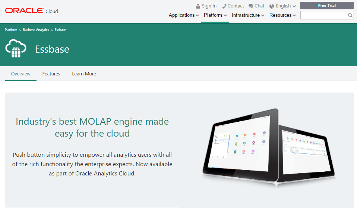Viewport: 357px width, 215px height.
Task: Open the English language dropdown
Action: (286, 6)
